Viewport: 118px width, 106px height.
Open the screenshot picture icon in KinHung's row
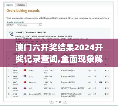point(101,82)
